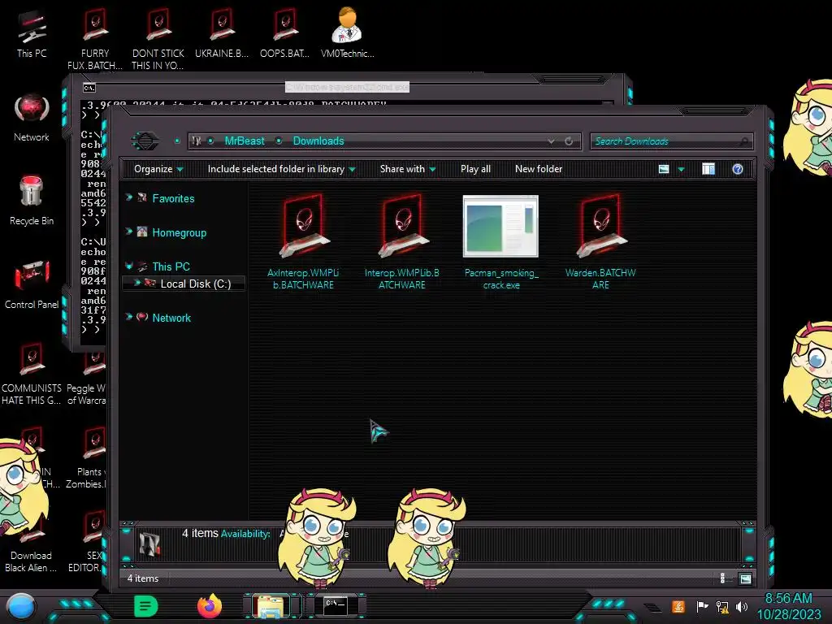
Task: Toggle the preview pane button
Action: [708, 169]
